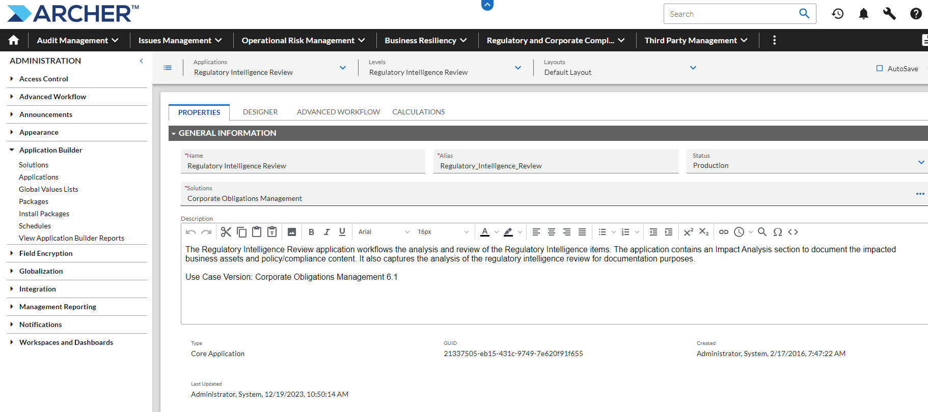Open the Business Resiliency menu

(x=426, y=40)
